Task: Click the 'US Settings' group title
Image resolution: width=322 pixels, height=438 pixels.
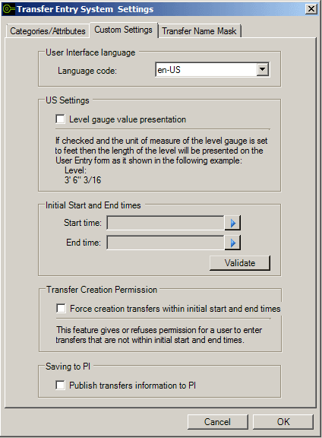Action: tap(68, 100)
